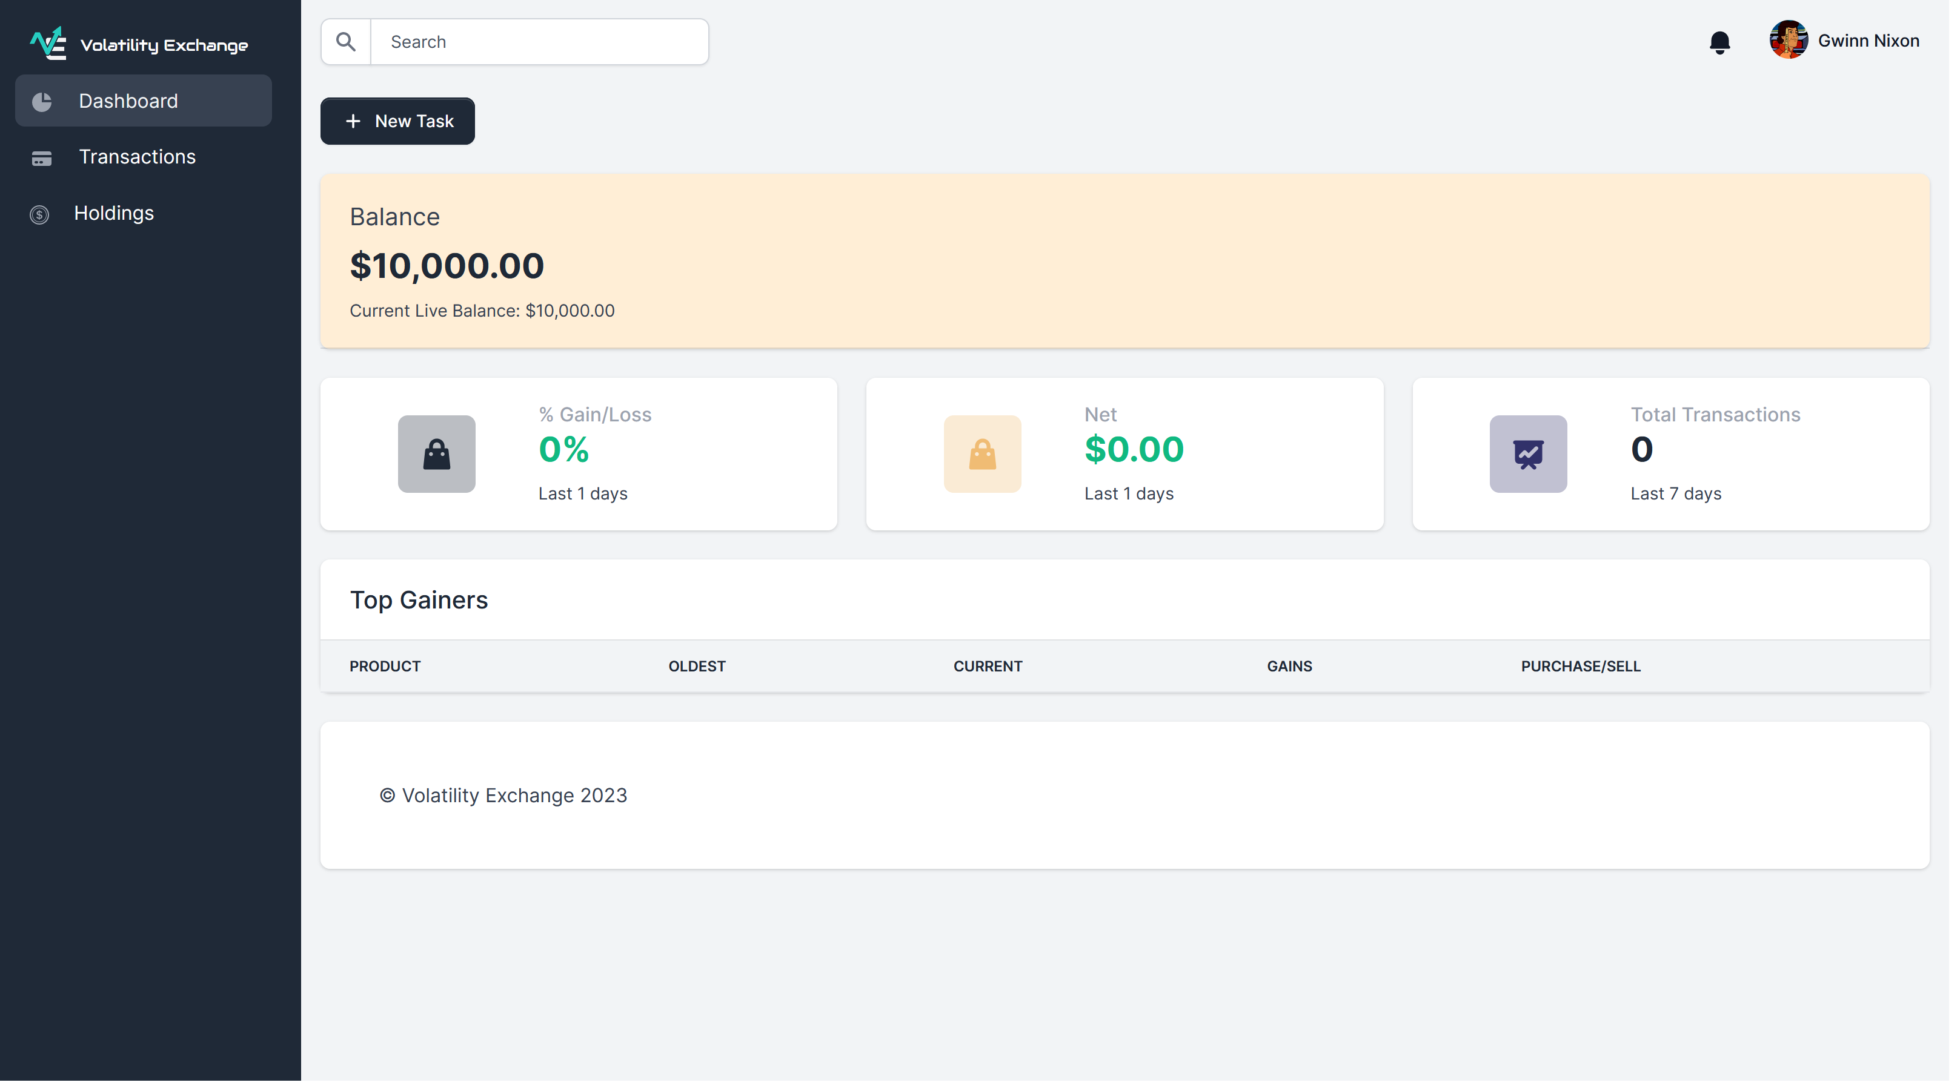The image size is (1960, 1091).
Task: Click the Volatility Exchange brand name
Action: 165,45
